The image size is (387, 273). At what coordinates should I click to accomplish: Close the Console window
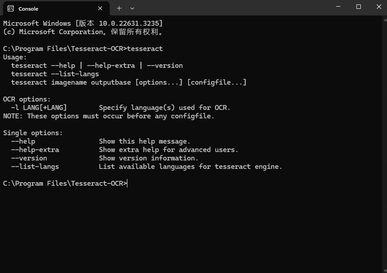pyautogui.click(x=379, y=7)
